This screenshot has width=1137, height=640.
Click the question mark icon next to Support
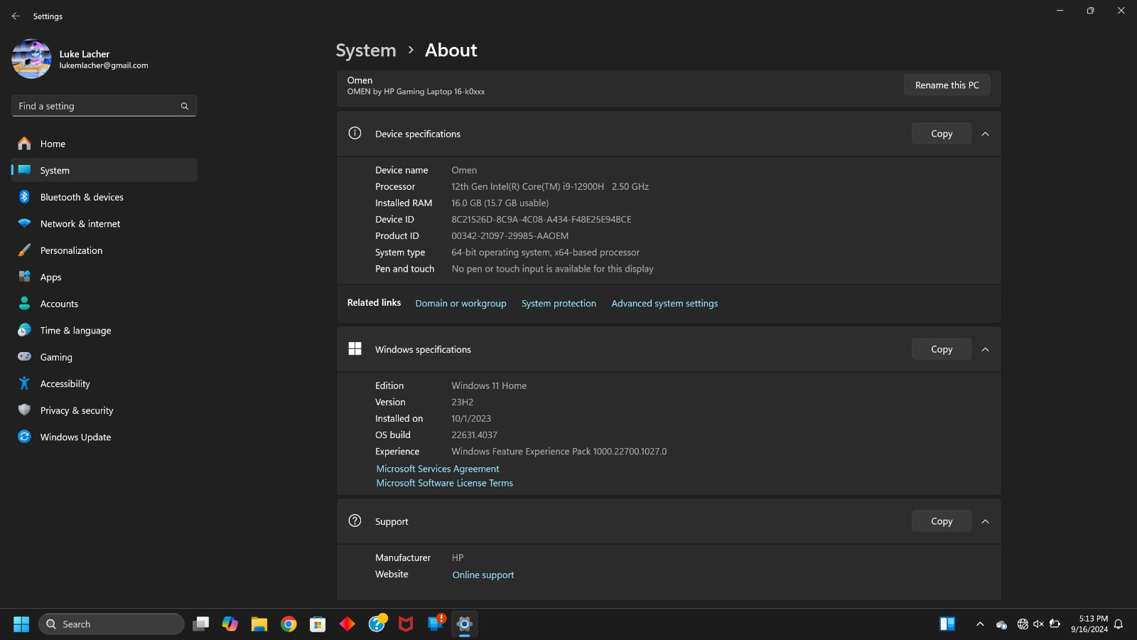(x=355, y=521)
